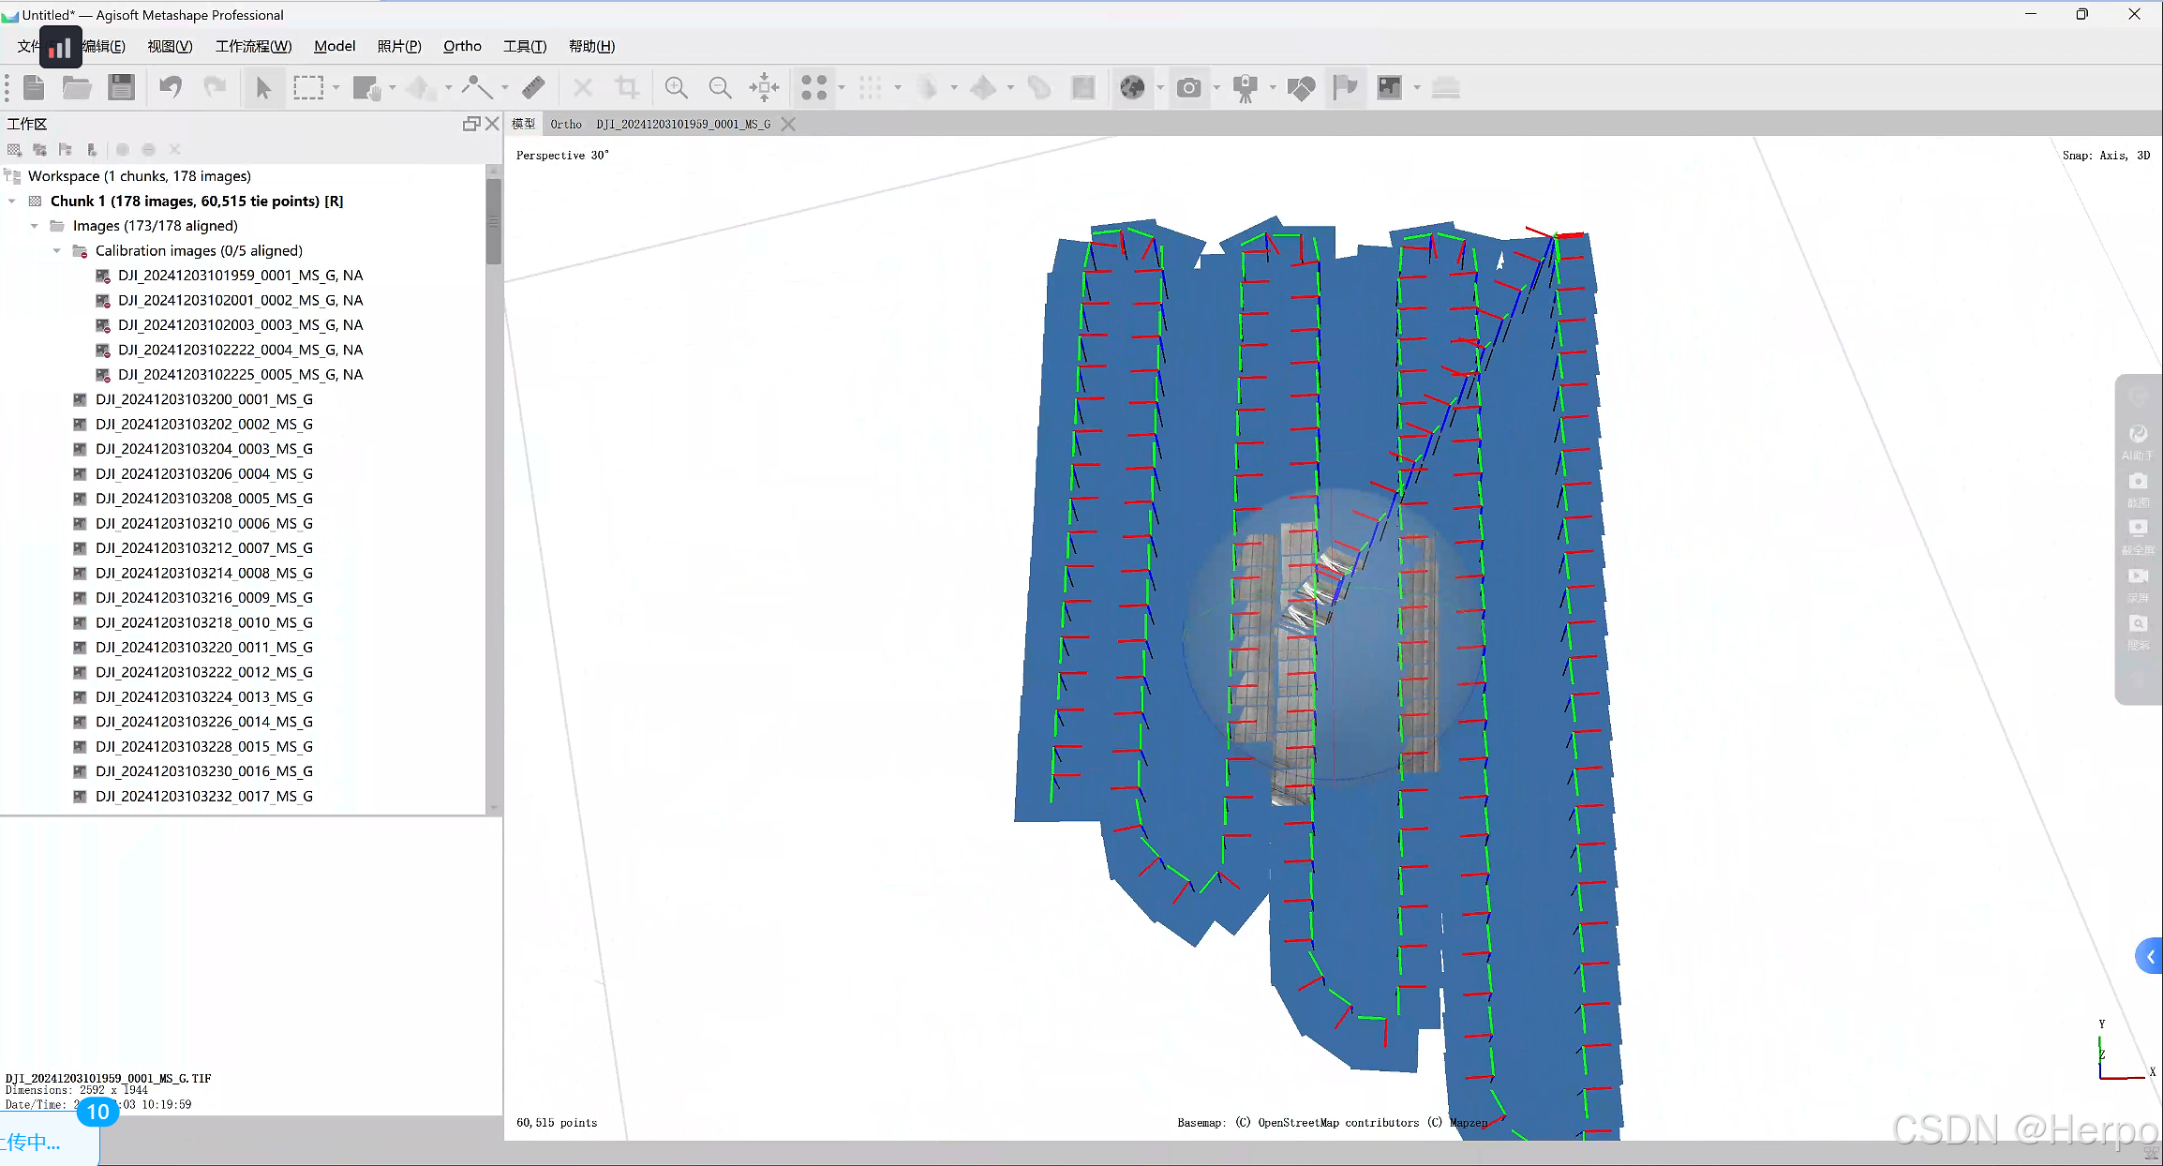Viewport: 2163px width, 1166px height.
Task: Open tie points view mode dropdown arrow
Action: click(x=842, y=88)
